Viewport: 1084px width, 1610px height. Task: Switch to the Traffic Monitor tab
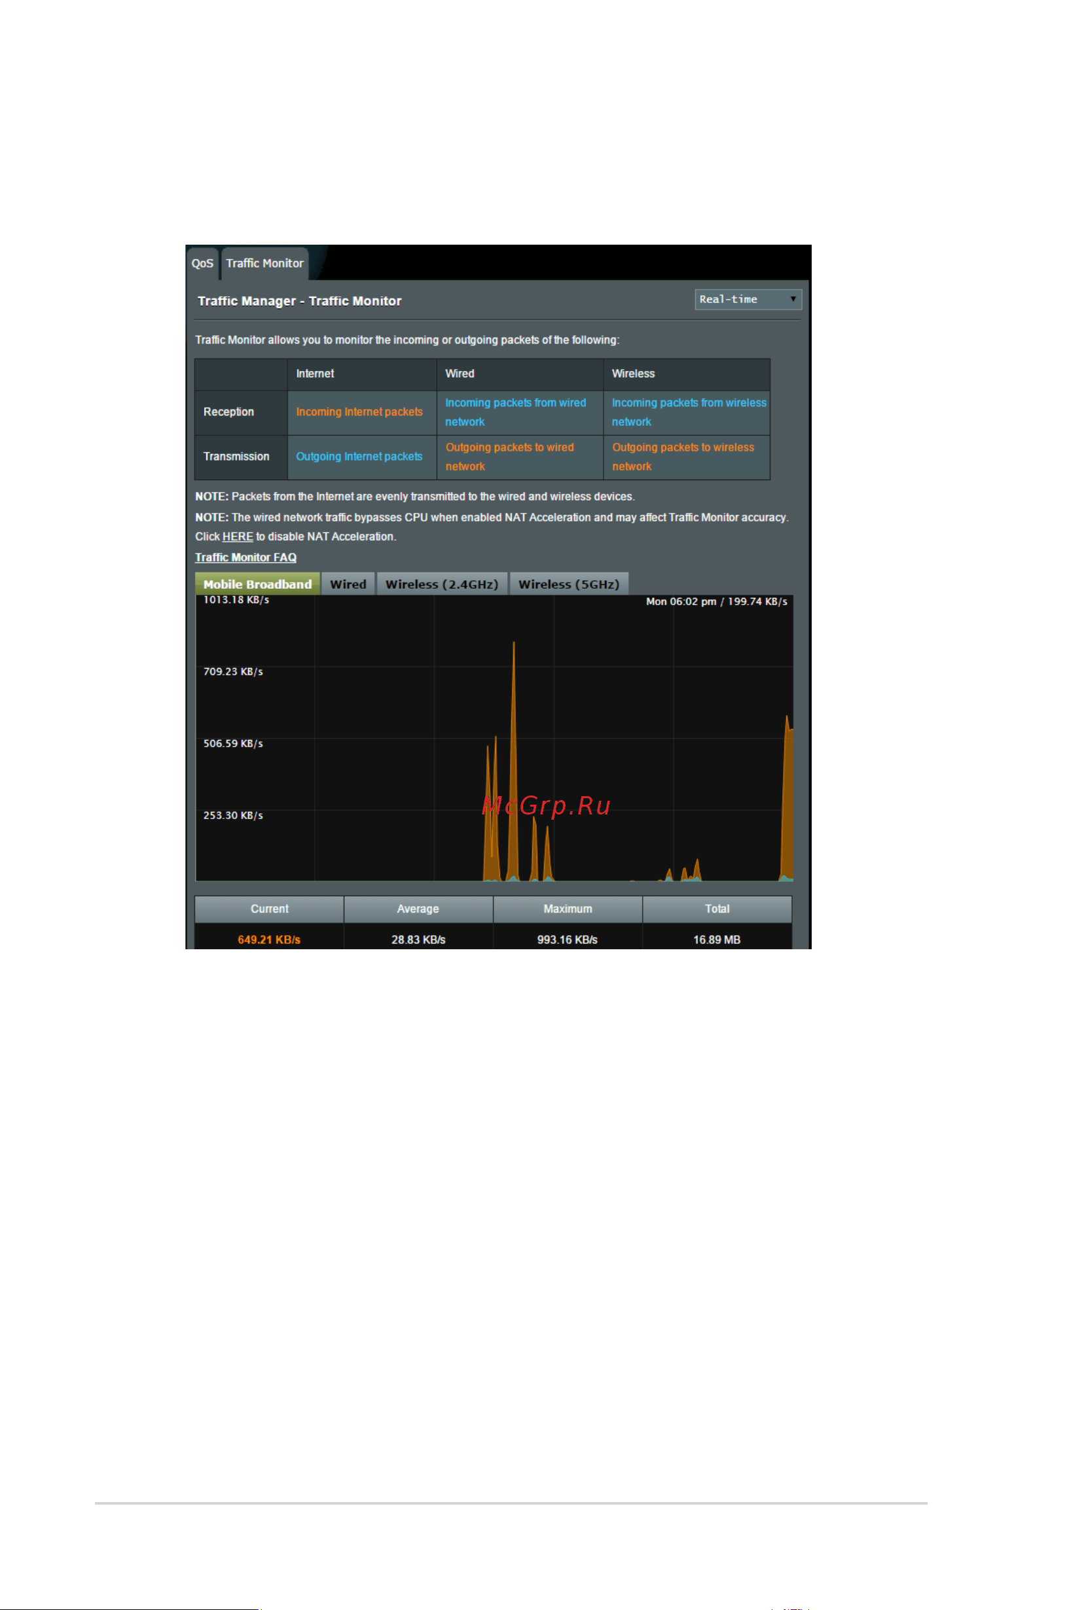tap(264, 263)
